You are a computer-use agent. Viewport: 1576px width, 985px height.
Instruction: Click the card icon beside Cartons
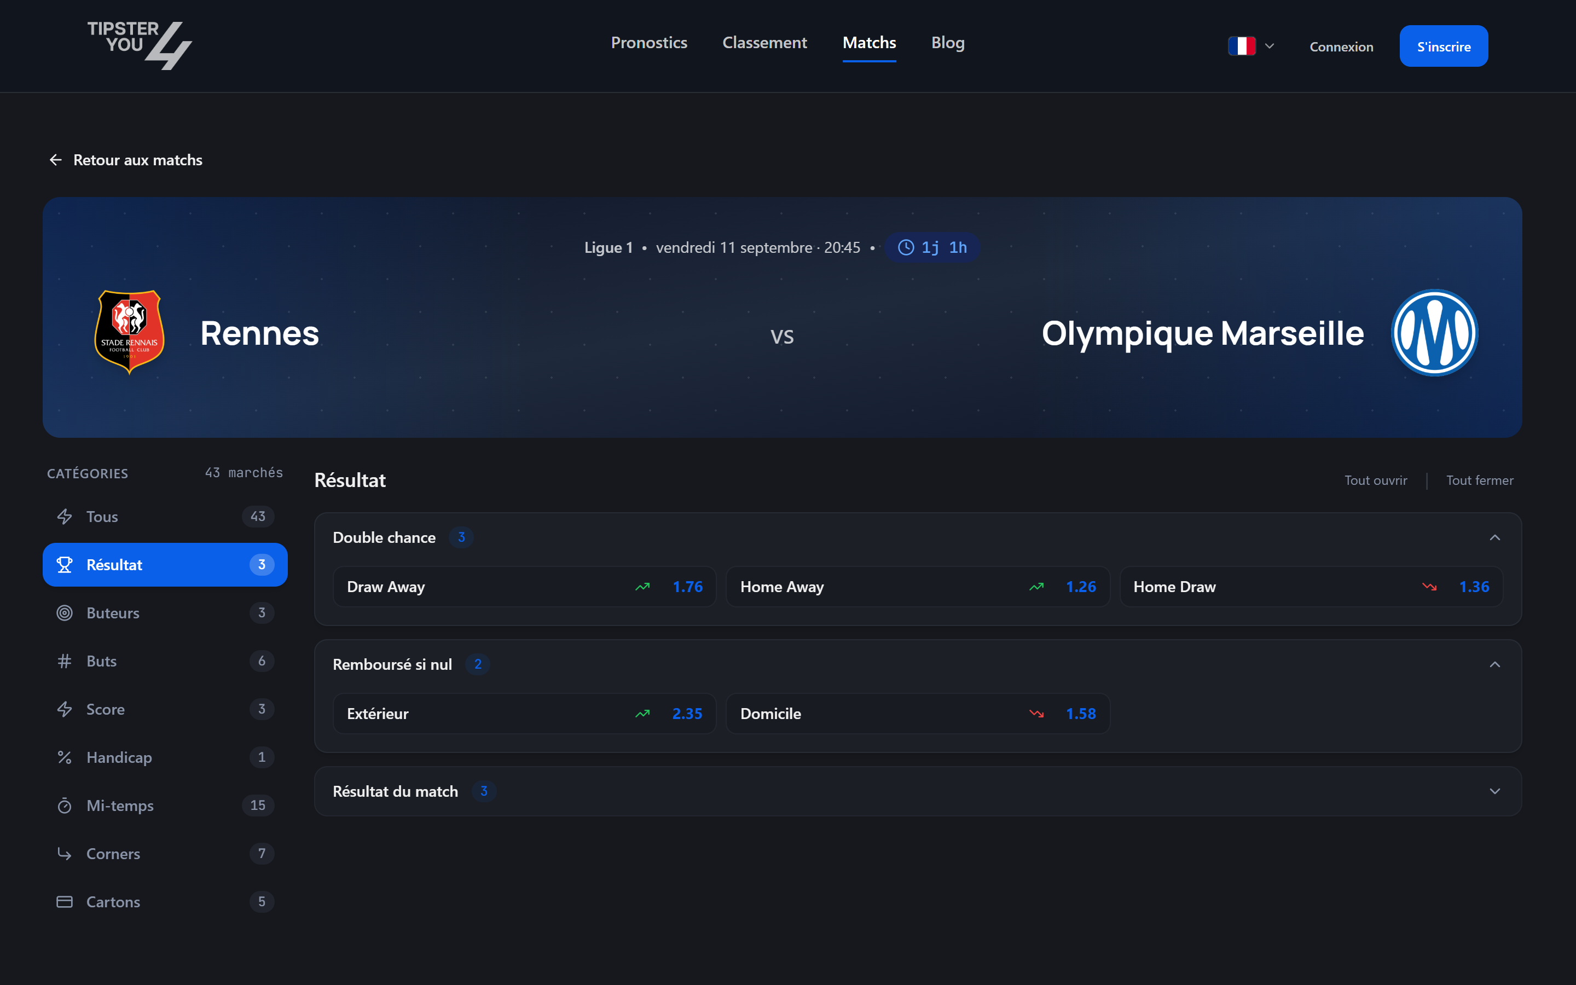pos(65,902)
